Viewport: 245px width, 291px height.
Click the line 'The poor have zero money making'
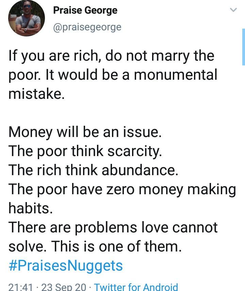pos(122,189)
